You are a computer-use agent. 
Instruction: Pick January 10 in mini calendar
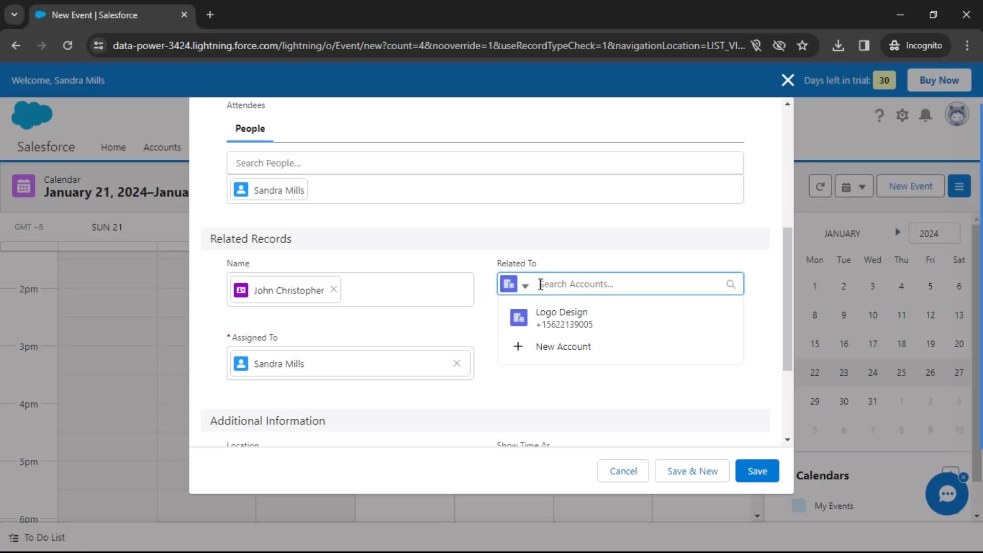coord(872,315)
